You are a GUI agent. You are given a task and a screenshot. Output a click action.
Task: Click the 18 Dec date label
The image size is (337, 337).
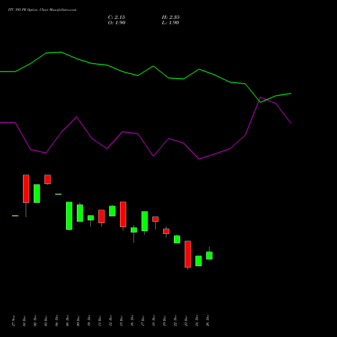[154, 321]
